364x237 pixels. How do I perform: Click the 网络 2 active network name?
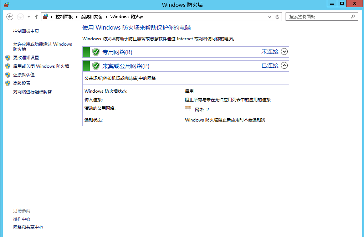202,109
